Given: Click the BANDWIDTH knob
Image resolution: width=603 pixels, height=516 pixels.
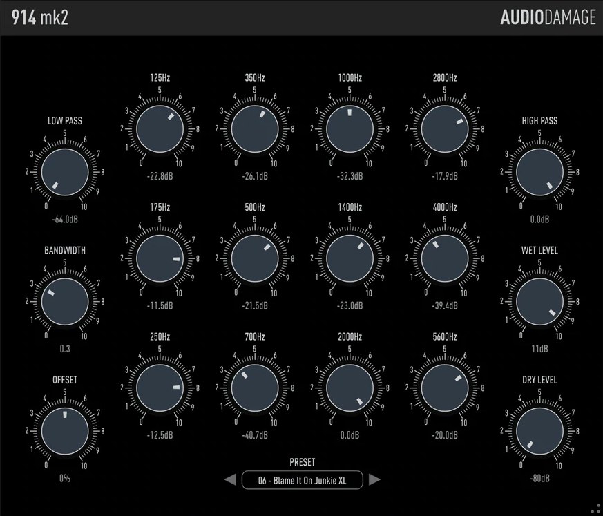Looking at the screenshot, I should click(x=64, y=300).
